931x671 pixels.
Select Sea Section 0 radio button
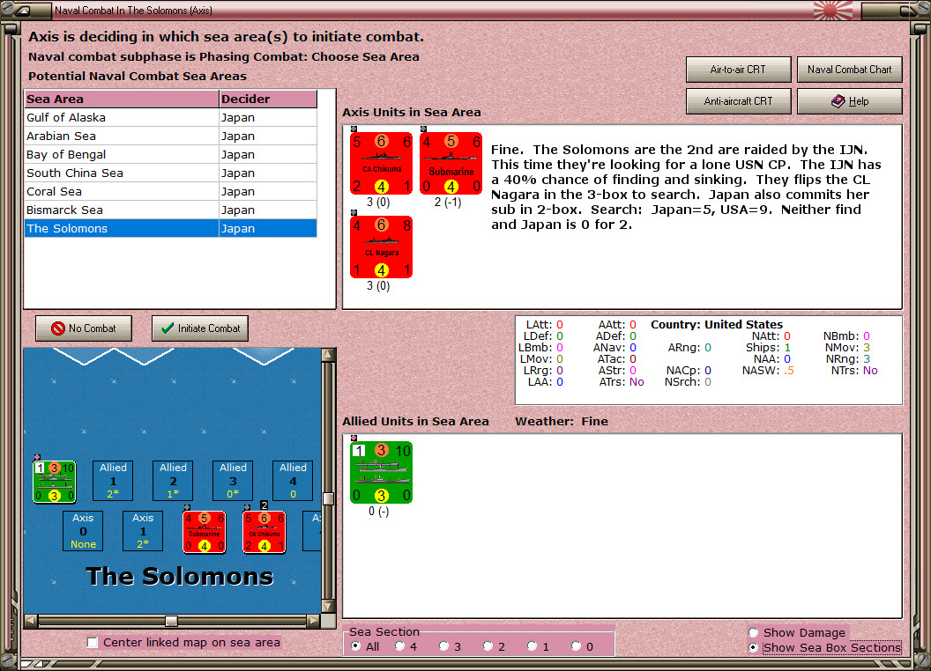(576, 646)
